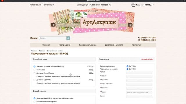Open the Контакты menu item
Screen dimensions: 186x104
(136, 45)
